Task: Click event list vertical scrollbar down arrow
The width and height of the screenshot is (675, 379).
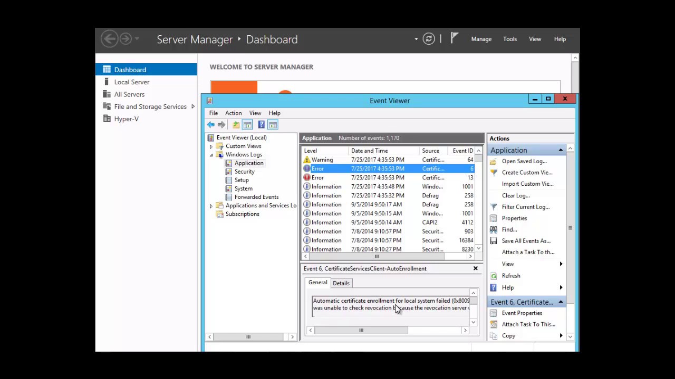Action: click(x=478, y=248)
